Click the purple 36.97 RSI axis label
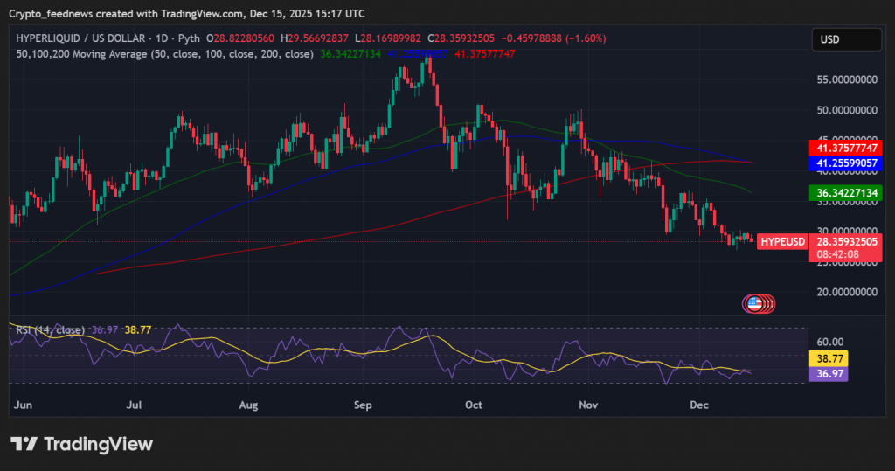The height and width of the screenshot is (471, 895). click(830, 373)
